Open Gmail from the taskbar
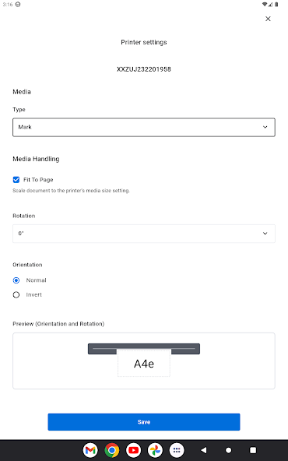The height and width of the screenshot is (461, 288). coord(90,450)
